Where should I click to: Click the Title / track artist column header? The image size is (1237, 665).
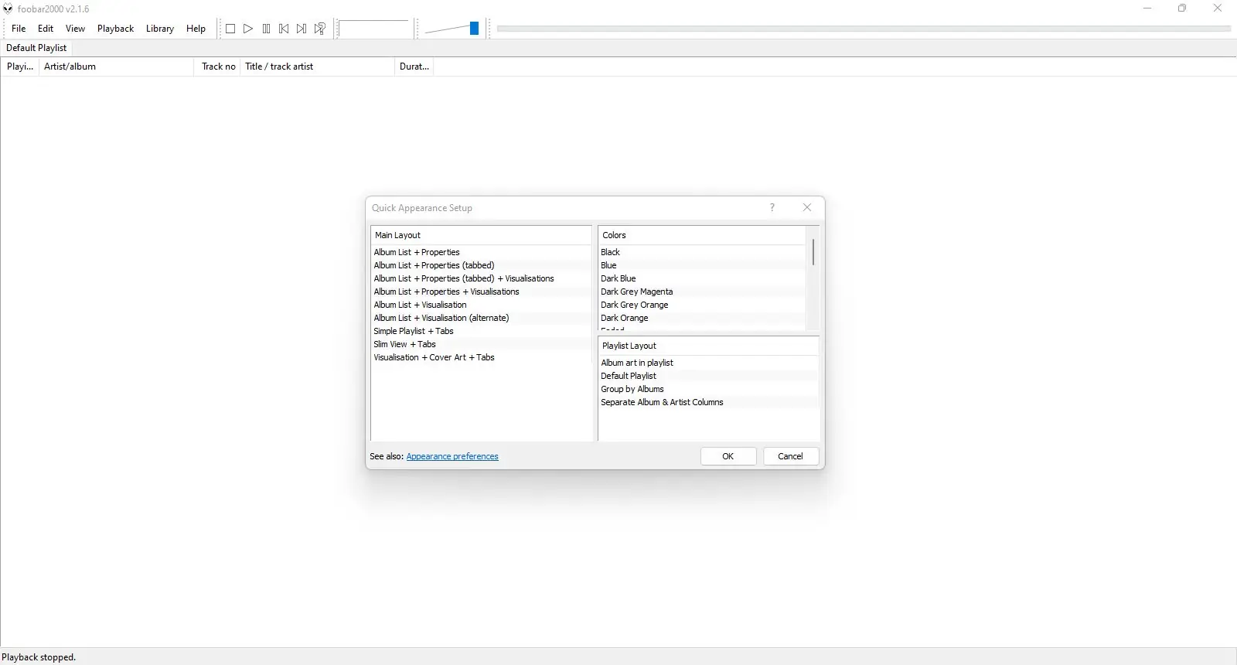click(x=318, y=66)
